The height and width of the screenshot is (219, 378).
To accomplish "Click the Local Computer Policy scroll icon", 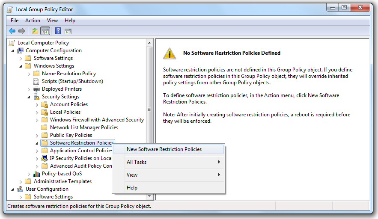I will coord(12,43).
